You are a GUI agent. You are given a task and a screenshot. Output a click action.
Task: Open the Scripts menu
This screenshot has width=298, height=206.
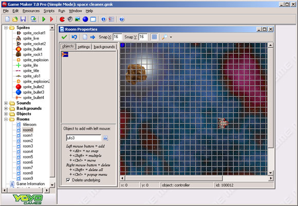(49, 11)
